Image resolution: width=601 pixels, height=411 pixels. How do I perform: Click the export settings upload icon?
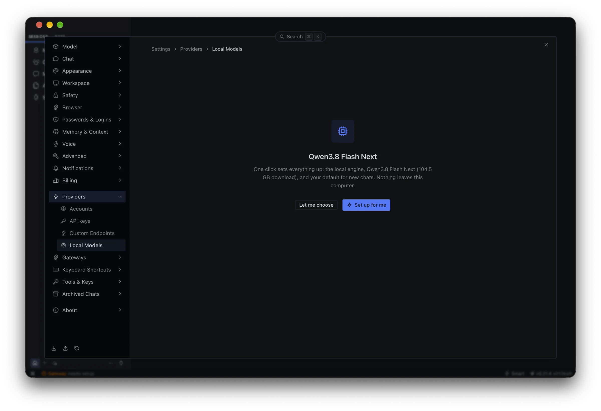coord(65,348)
